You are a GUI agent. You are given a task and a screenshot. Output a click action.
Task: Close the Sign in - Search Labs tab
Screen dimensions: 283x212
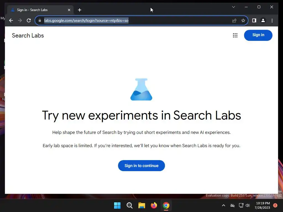point(69,10)
